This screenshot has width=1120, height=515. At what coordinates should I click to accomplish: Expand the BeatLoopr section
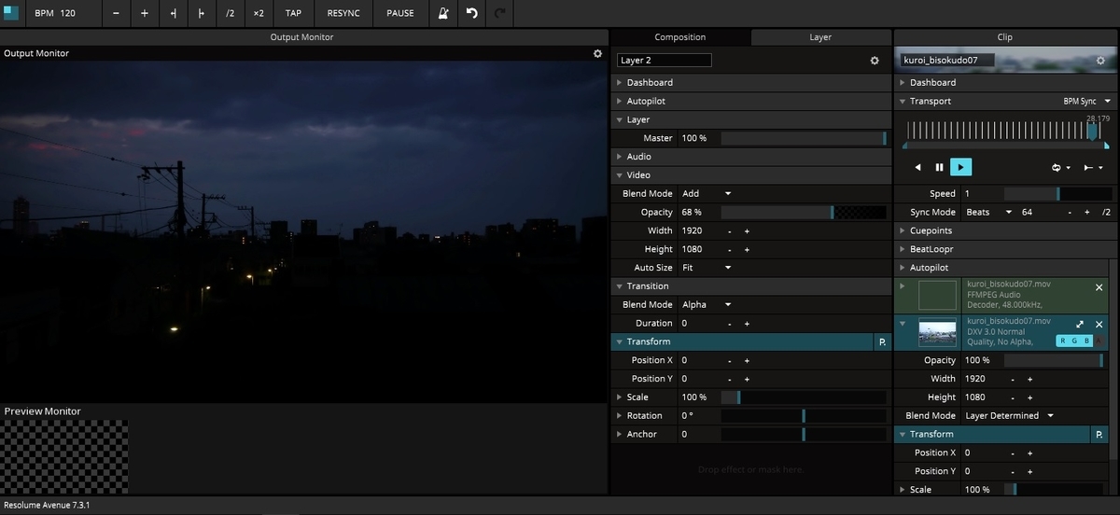click(x=903, y=249)
